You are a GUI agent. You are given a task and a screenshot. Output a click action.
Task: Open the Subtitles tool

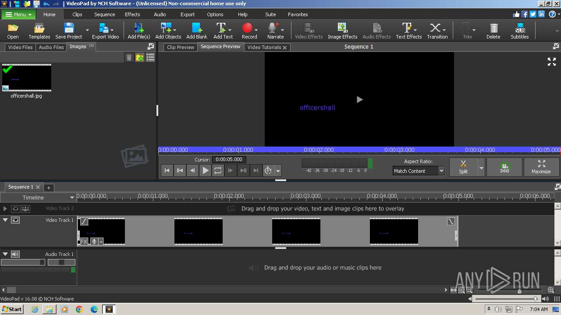point(520,31)
